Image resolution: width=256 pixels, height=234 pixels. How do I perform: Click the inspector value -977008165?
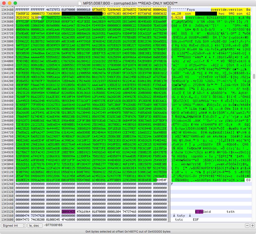coord(53,225)
